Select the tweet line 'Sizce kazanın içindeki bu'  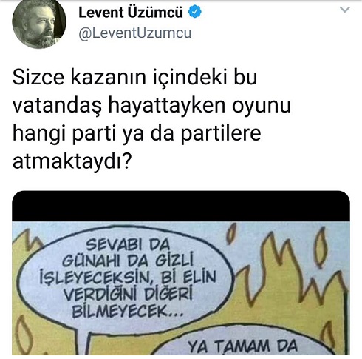pos(134,77)
